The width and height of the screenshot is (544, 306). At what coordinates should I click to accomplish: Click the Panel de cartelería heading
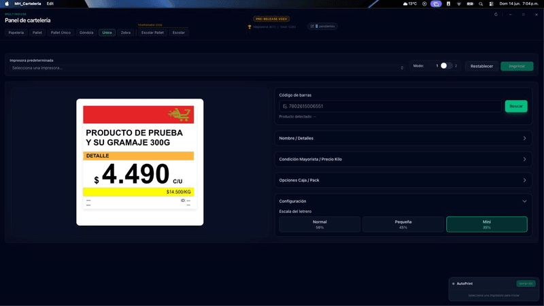[28, 20]
